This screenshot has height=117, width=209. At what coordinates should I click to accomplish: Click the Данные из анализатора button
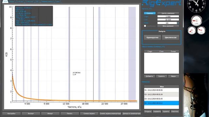coord(132,113)
